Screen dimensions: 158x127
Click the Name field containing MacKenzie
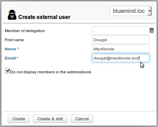tap(121, 49)
